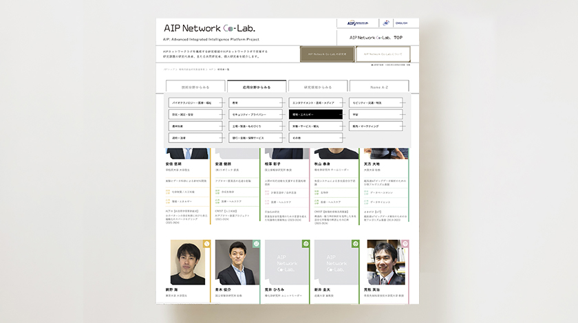Filter by 銀行・金融・保険サービス
Image resolution: width=578 pixels, height=323 pixels.
[256, 137]
